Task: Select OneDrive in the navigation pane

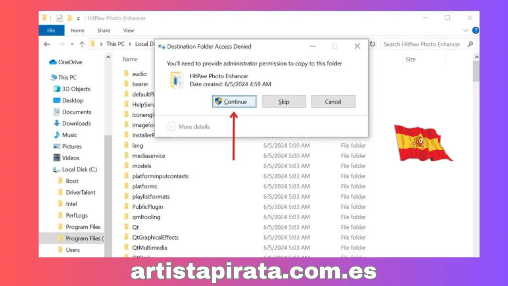Action: [x=65, y=62]
